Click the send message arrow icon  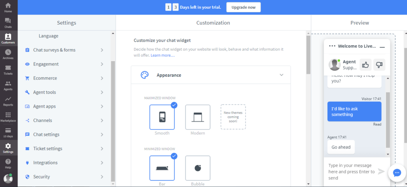click(381, 171)
